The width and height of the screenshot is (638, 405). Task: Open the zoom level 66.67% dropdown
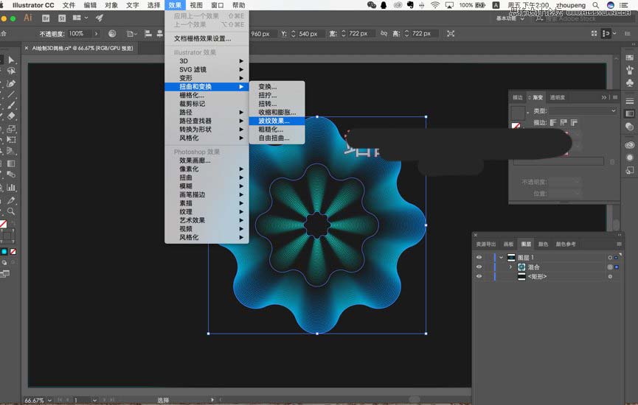[49, 400]
